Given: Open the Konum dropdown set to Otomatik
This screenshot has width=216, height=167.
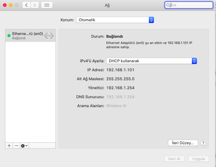Looking at the screenshot, I should 115,20.
